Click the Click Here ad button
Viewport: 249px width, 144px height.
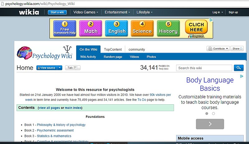click(x=196, y=27)
